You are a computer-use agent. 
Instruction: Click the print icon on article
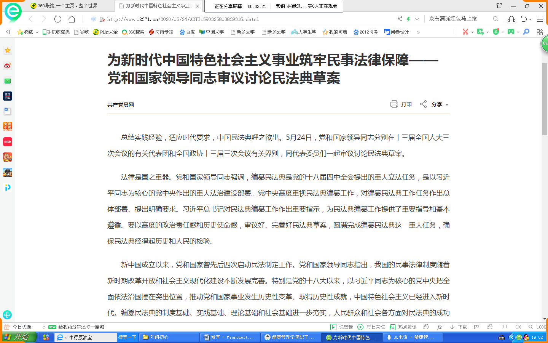(x=394, y=104)
